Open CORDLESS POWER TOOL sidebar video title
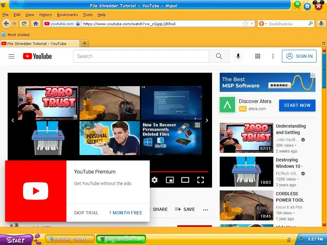The width and height of the screenshot is (327, 245). click(x=290, y=197)
